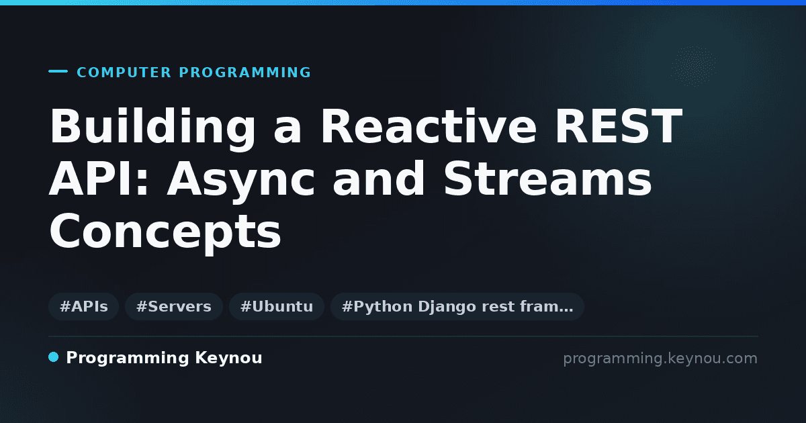Select the #APIs tag
The image size is (806, 423).
coord(84,307)
